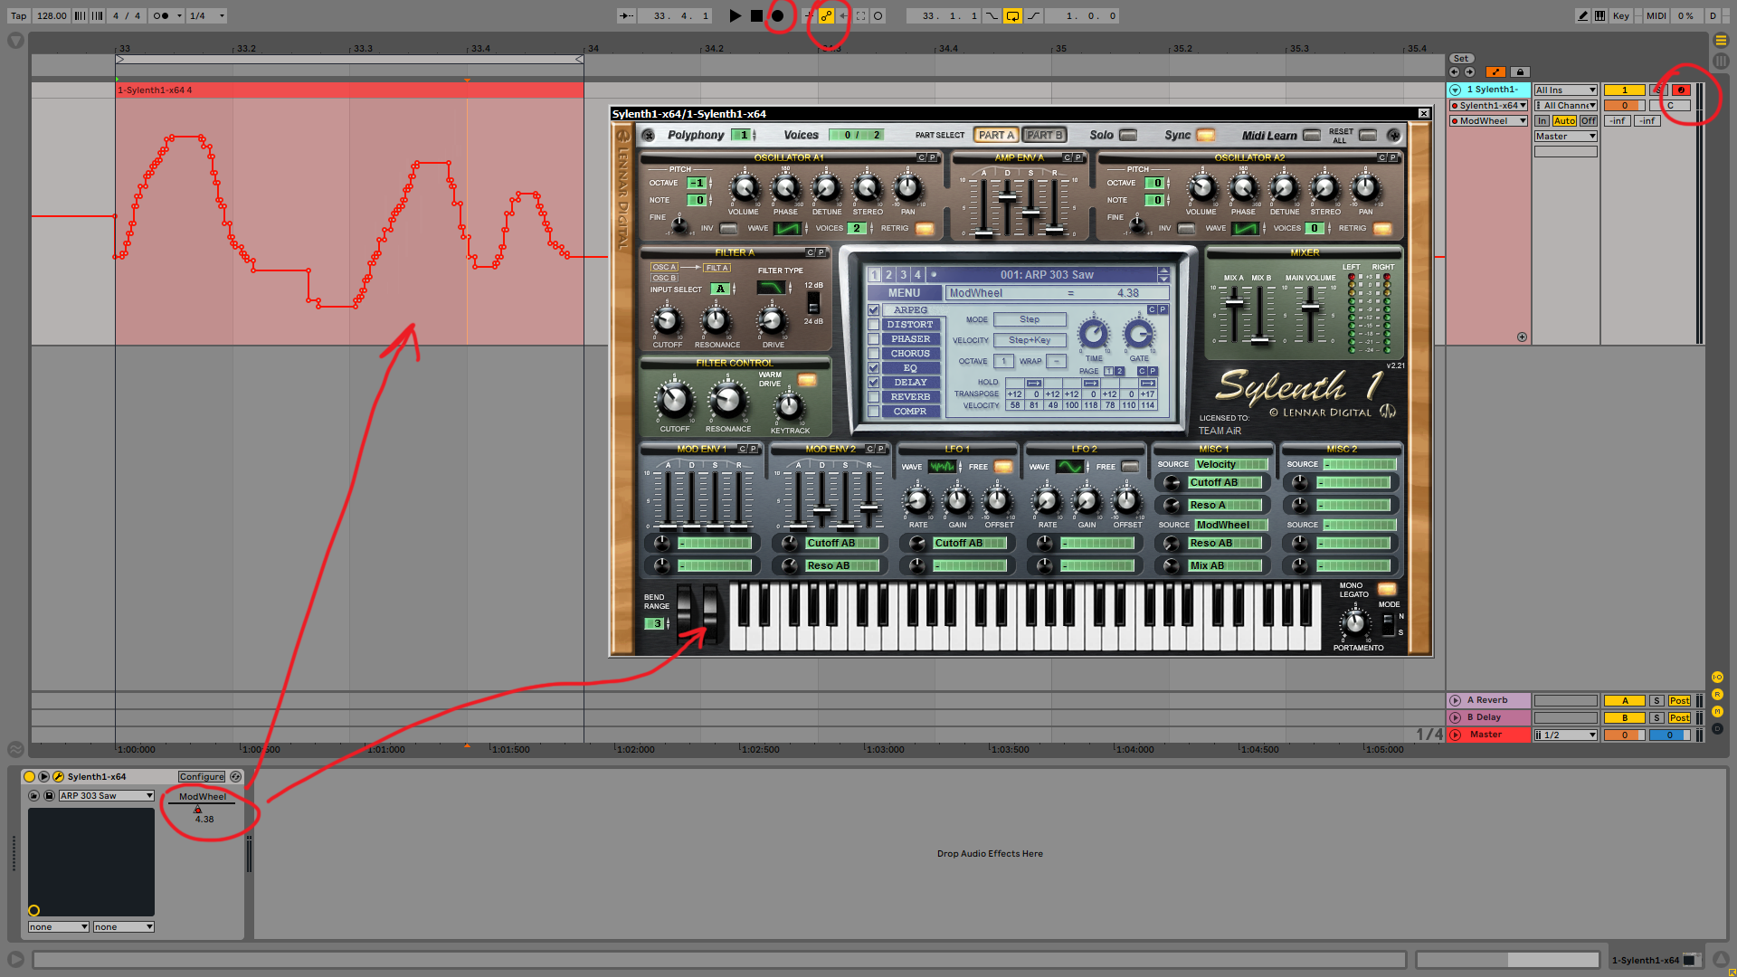Toggle the Midi Learn switch in Sylenth1
Viewport: 1737px width, 977px height.
click(1311, 135)
